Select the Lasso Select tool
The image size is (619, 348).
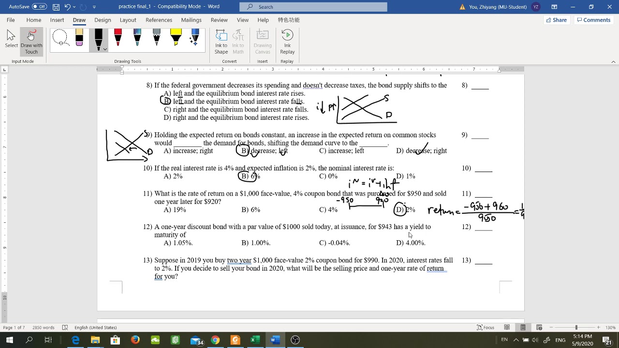(x=60, y=38)
